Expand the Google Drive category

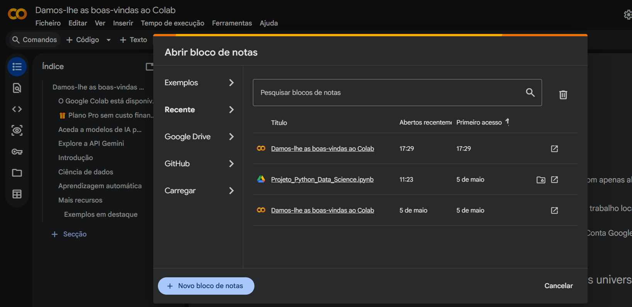199,137
